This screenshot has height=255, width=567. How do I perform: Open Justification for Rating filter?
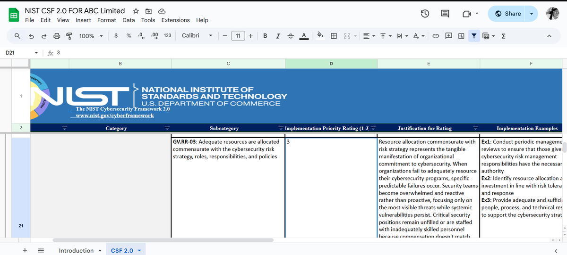pyautogui.click(x=475, y=128)
